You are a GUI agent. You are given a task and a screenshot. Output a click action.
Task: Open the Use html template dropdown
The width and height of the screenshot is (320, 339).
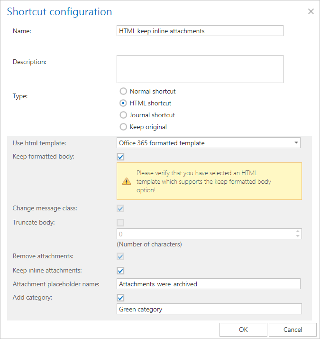pyautogui.click(x=208, y=142)
